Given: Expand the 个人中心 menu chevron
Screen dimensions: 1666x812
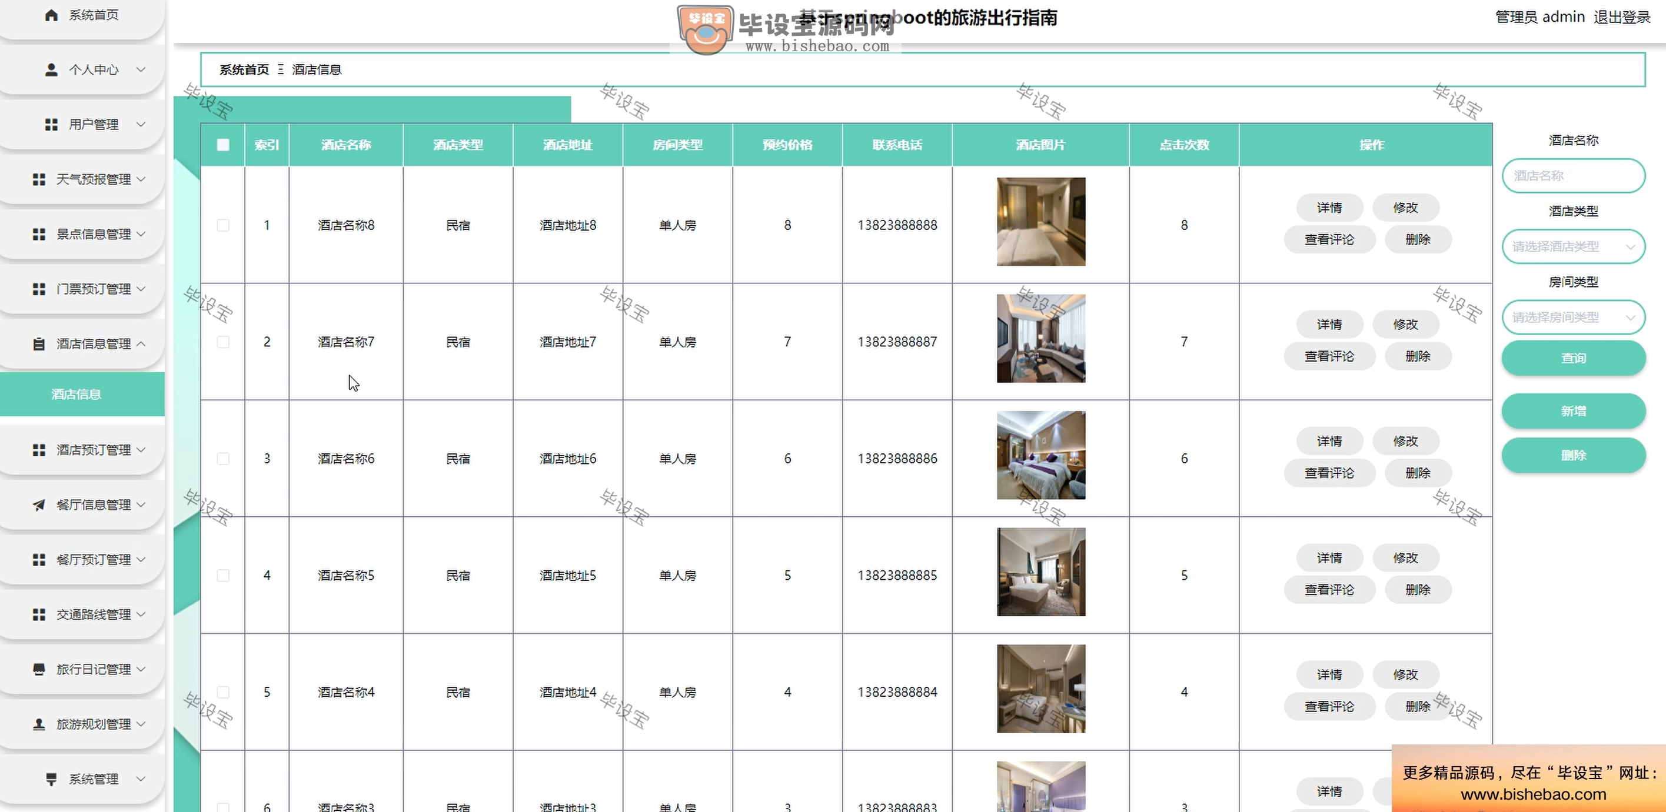Looking at the screenshot, I should click(x=141, y=70).
